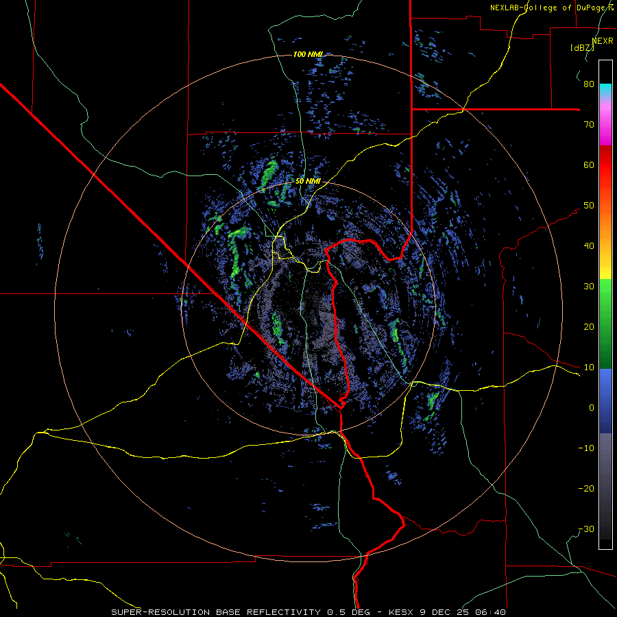Click the [dBZ] unit label above color scale

click(x=582, y=48)
